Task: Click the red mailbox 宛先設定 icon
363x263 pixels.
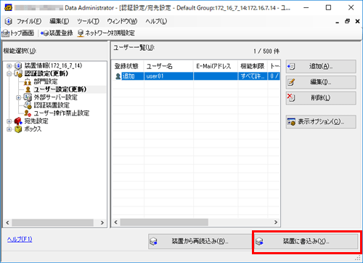Action: (18, 121)
